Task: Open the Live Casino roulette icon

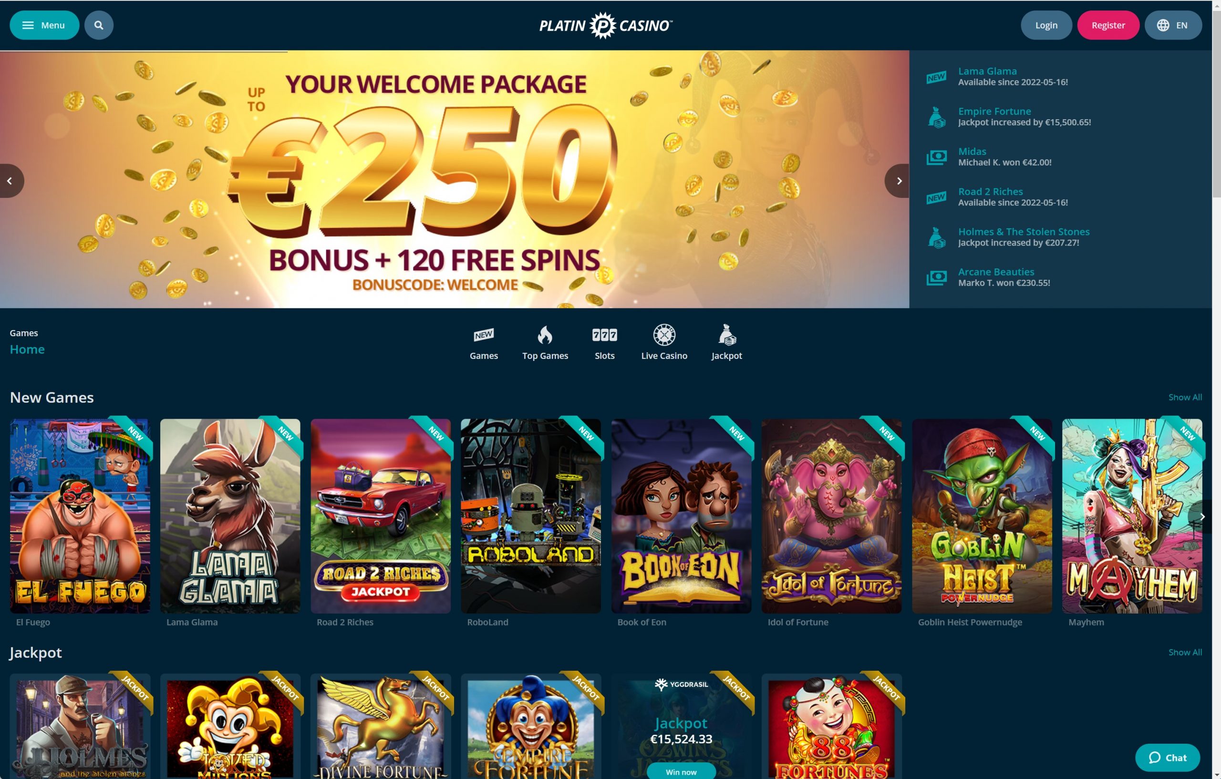Action: coord(664,335)
